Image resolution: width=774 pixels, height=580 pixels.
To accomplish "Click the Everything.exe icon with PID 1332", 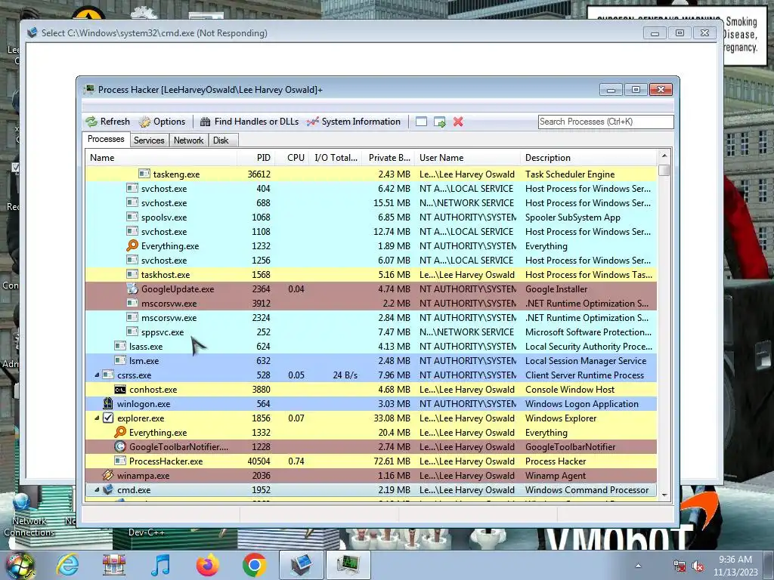I will (x=120, y=433).
